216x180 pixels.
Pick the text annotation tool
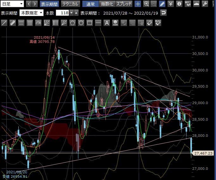tap(107, 23)
